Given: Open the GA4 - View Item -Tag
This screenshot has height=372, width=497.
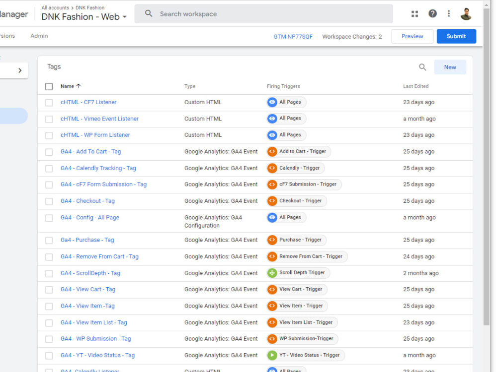Looking at the screenshot, I should click(x=87, y=306).
